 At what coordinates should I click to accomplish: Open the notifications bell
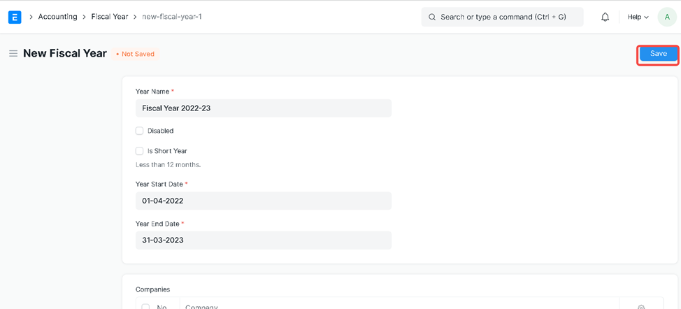click(x=605, y=17)
